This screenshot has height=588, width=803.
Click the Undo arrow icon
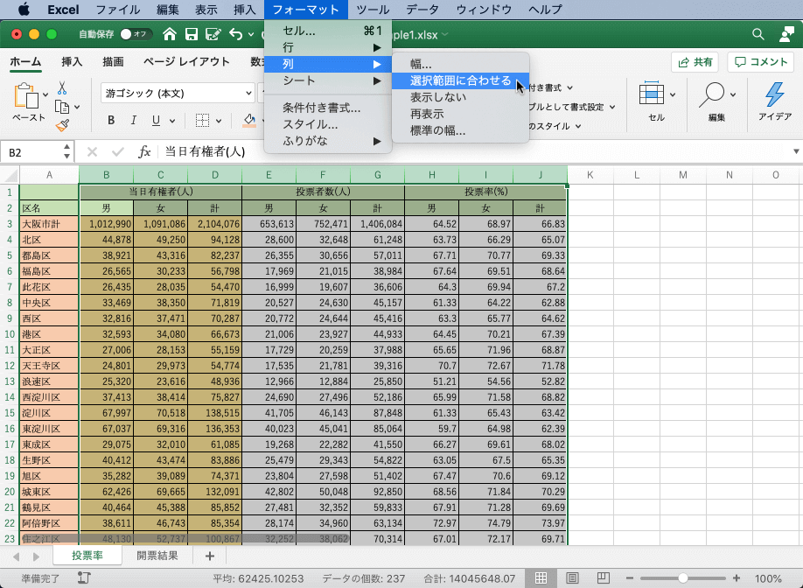(x=235, y=34)
